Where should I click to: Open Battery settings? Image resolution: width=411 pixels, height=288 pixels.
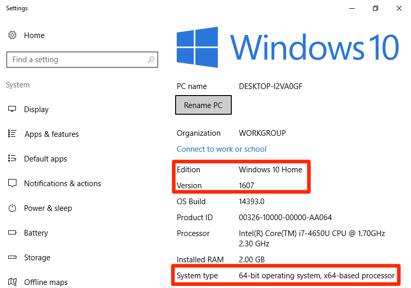(36, 233)
